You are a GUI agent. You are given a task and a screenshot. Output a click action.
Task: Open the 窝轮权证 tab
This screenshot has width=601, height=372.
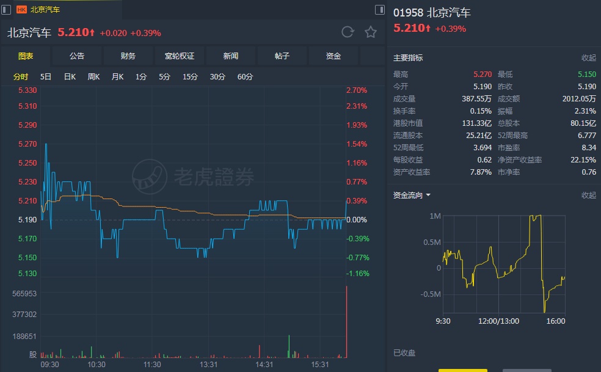[x=180, y=56]
